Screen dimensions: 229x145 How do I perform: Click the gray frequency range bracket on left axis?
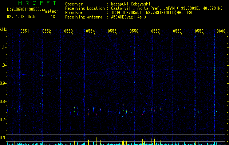click(x=7, y=101)
